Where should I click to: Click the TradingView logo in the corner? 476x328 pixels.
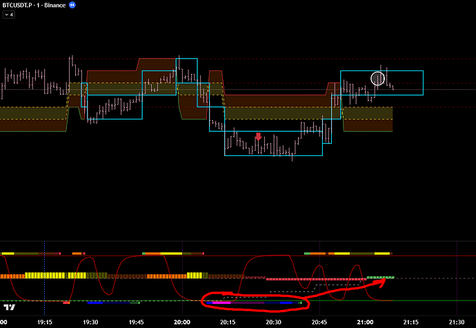(10, 307)
